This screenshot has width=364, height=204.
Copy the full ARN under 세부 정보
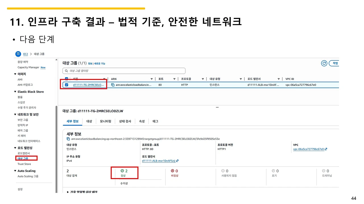tap(68, 139)
